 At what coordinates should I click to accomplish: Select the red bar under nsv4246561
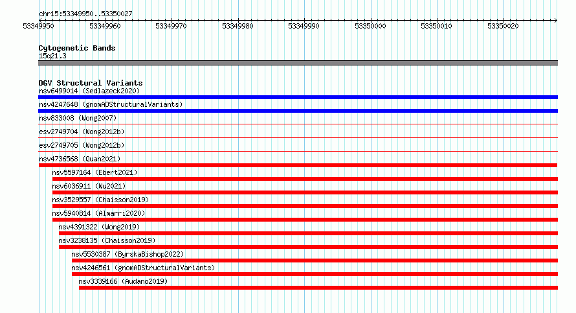315,274
